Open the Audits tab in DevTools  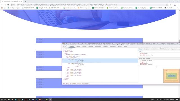point(125,47)
